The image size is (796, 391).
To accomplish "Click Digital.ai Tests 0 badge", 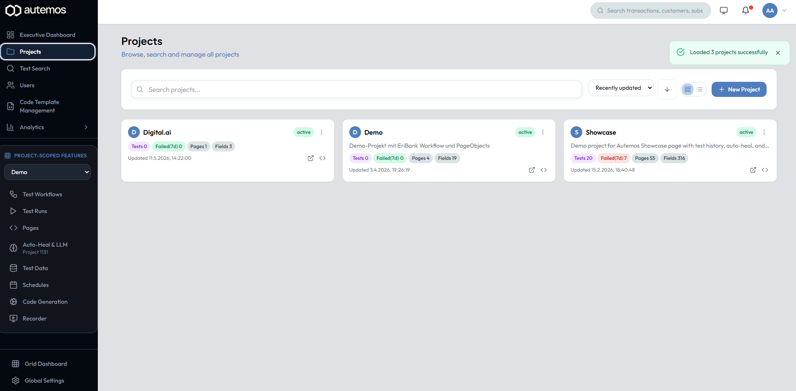I will (x=139, y=146).
